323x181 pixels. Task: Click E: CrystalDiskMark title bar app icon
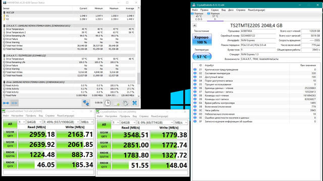click(x=98, y=112)
